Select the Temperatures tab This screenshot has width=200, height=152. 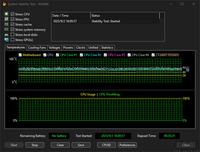pos(16,47)
